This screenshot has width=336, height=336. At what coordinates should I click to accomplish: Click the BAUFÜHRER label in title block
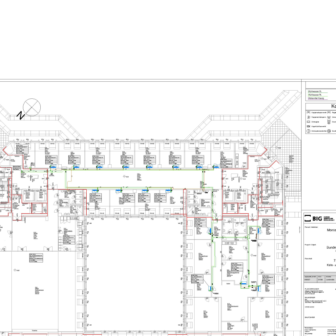click(310, 317)
